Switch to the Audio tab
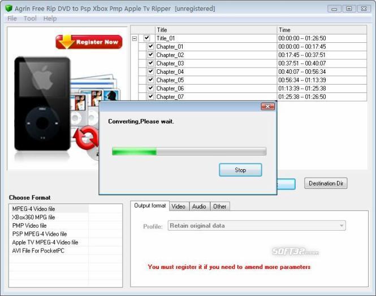 [199, 206]
